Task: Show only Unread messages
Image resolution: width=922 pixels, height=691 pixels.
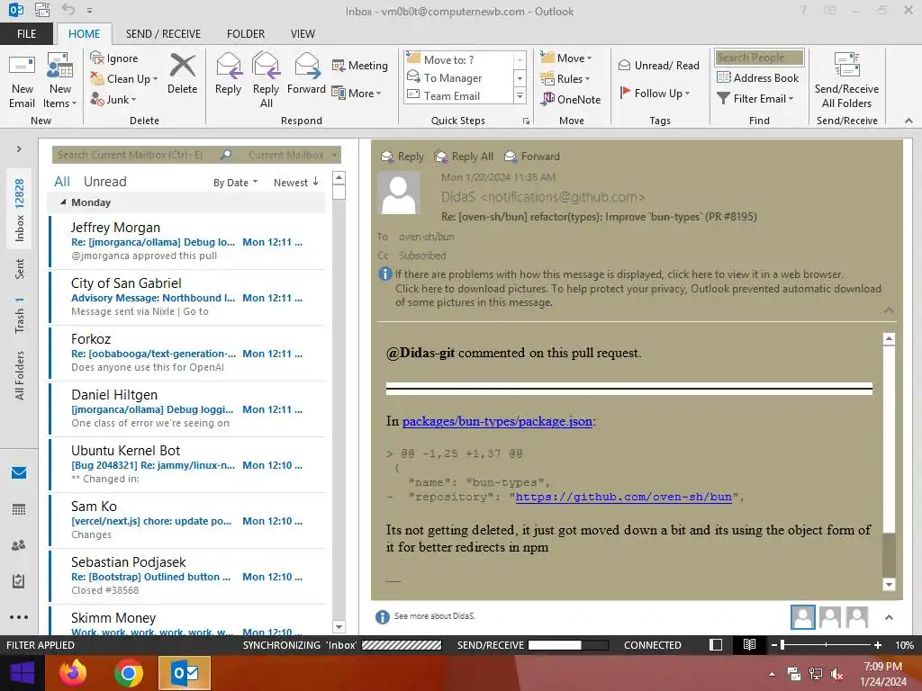Action: [104, 182]
